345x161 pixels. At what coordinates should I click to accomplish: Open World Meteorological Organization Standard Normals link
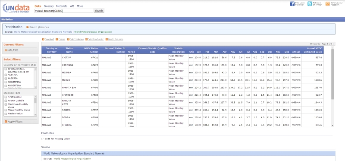tap(43, 32)
